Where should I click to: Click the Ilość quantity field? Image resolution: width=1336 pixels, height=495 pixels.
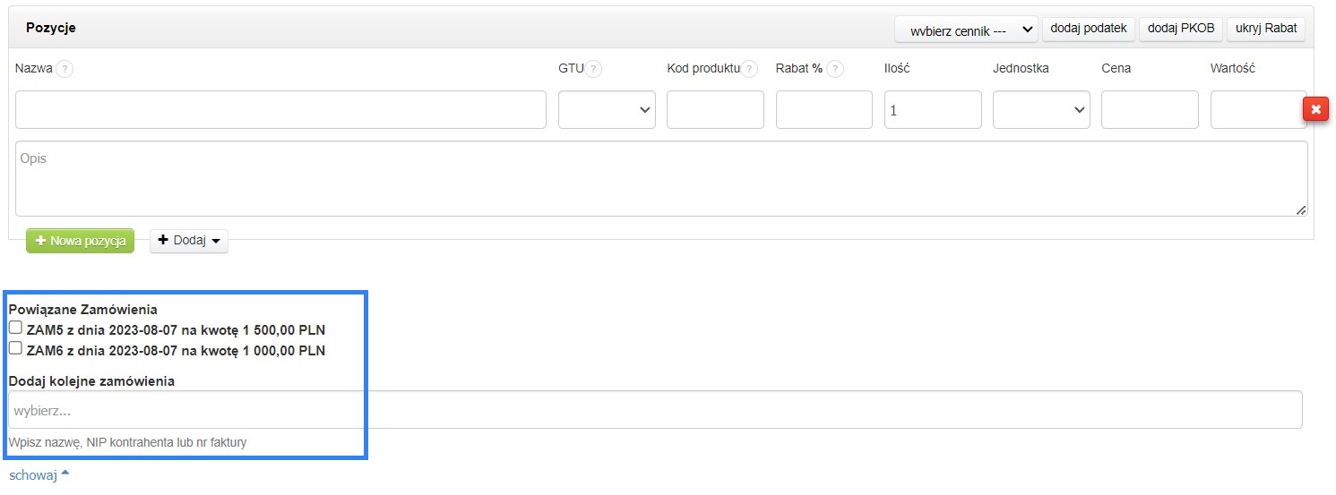(x=933, y=109)
